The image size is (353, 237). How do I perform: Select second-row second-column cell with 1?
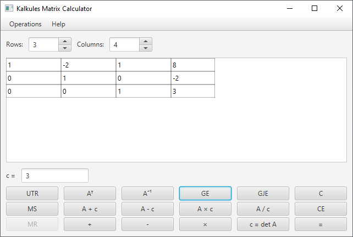89,78
